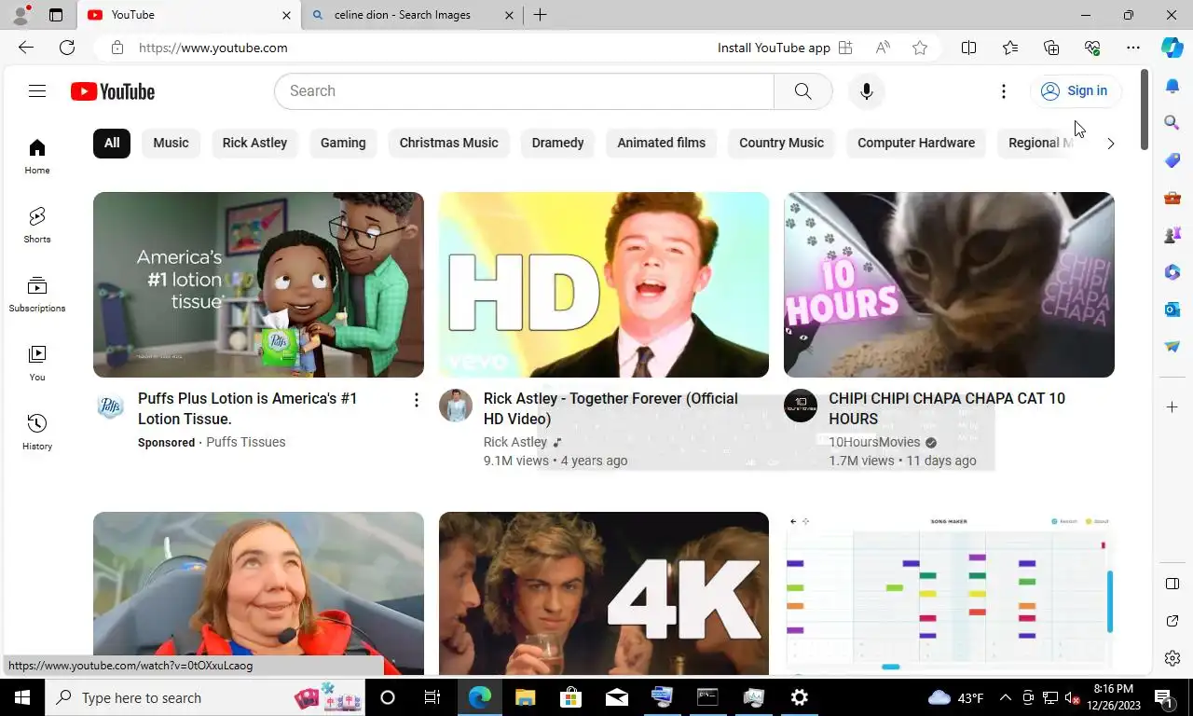This screenshot has height=716, width=1193.
Task: Open Collections toolbar icon
Action: 1051,48
